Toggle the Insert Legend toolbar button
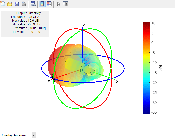Image resolution: width=175 pixels, height=140 pixels. 49,4
